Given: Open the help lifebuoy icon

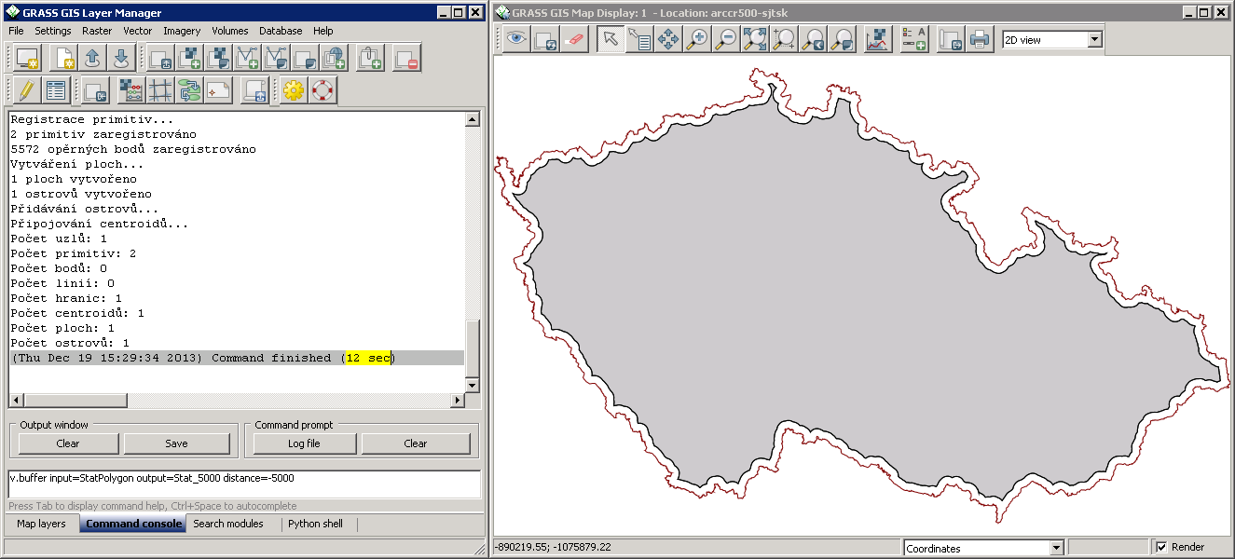Looking at the screenshot, I should pyautogui.click(x=322, y=90).
